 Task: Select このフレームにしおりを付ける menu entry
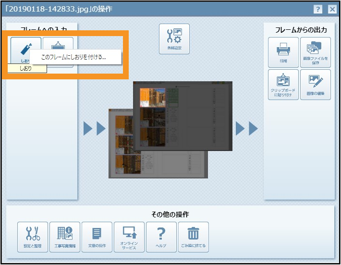pos(75,57)
